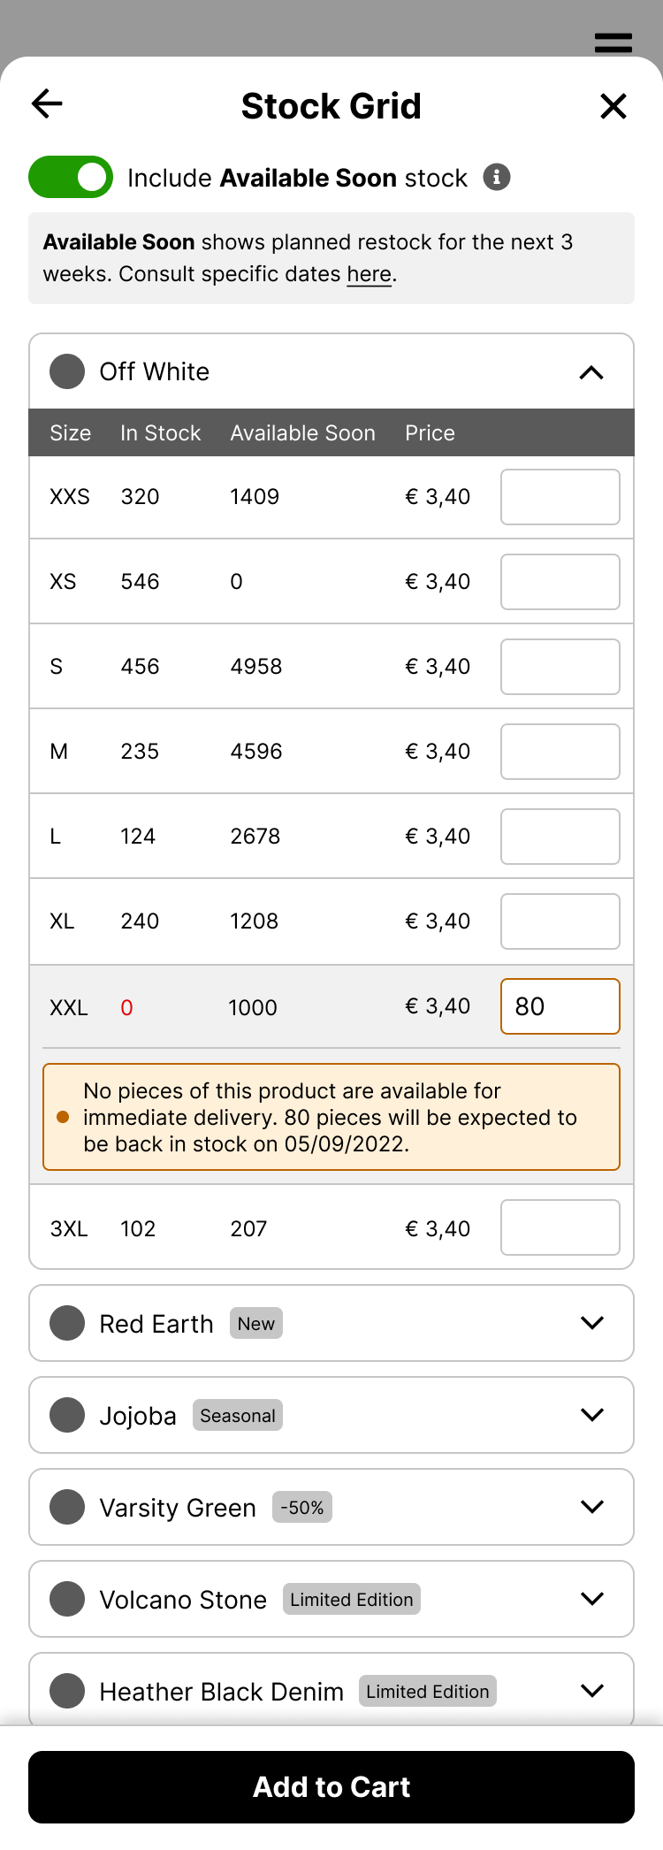Expand the Varsity Green section chevron
The image size is (663, 1850).
pyautogui.click(x=591, y=1507)
